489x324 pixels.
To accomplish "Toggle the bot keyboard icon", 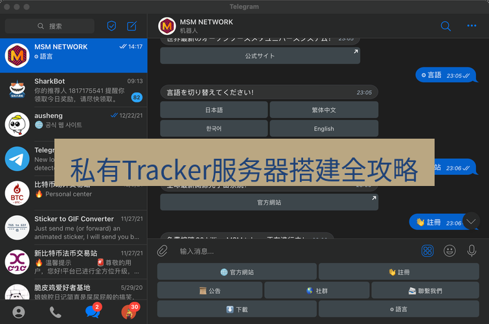I will click(427, 251).
